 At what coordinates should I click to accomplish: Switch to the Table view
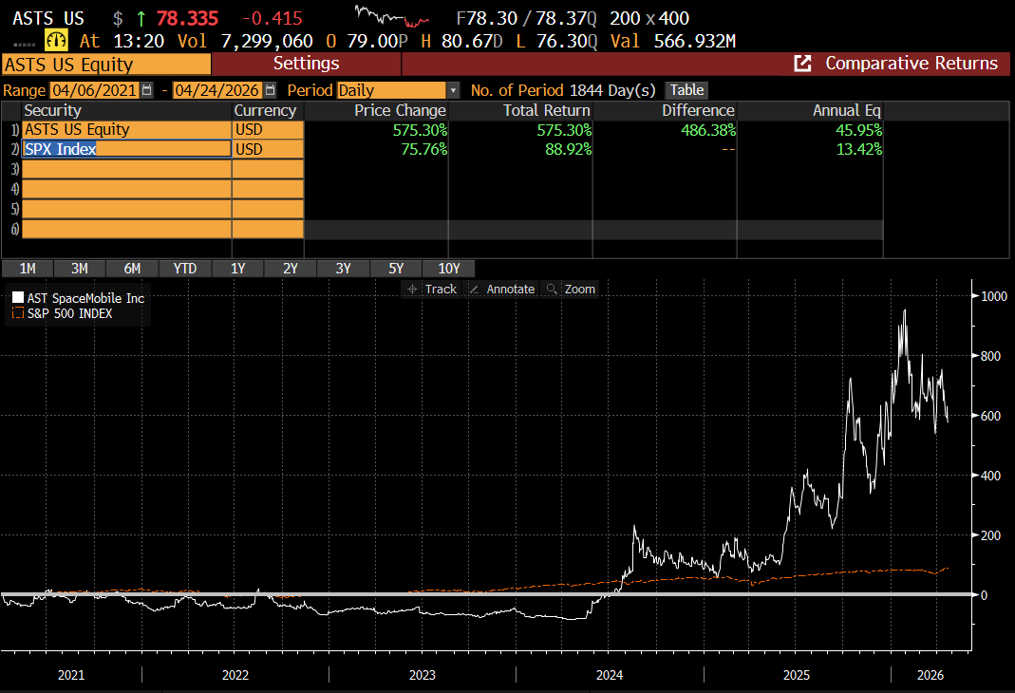pos(686,90)
